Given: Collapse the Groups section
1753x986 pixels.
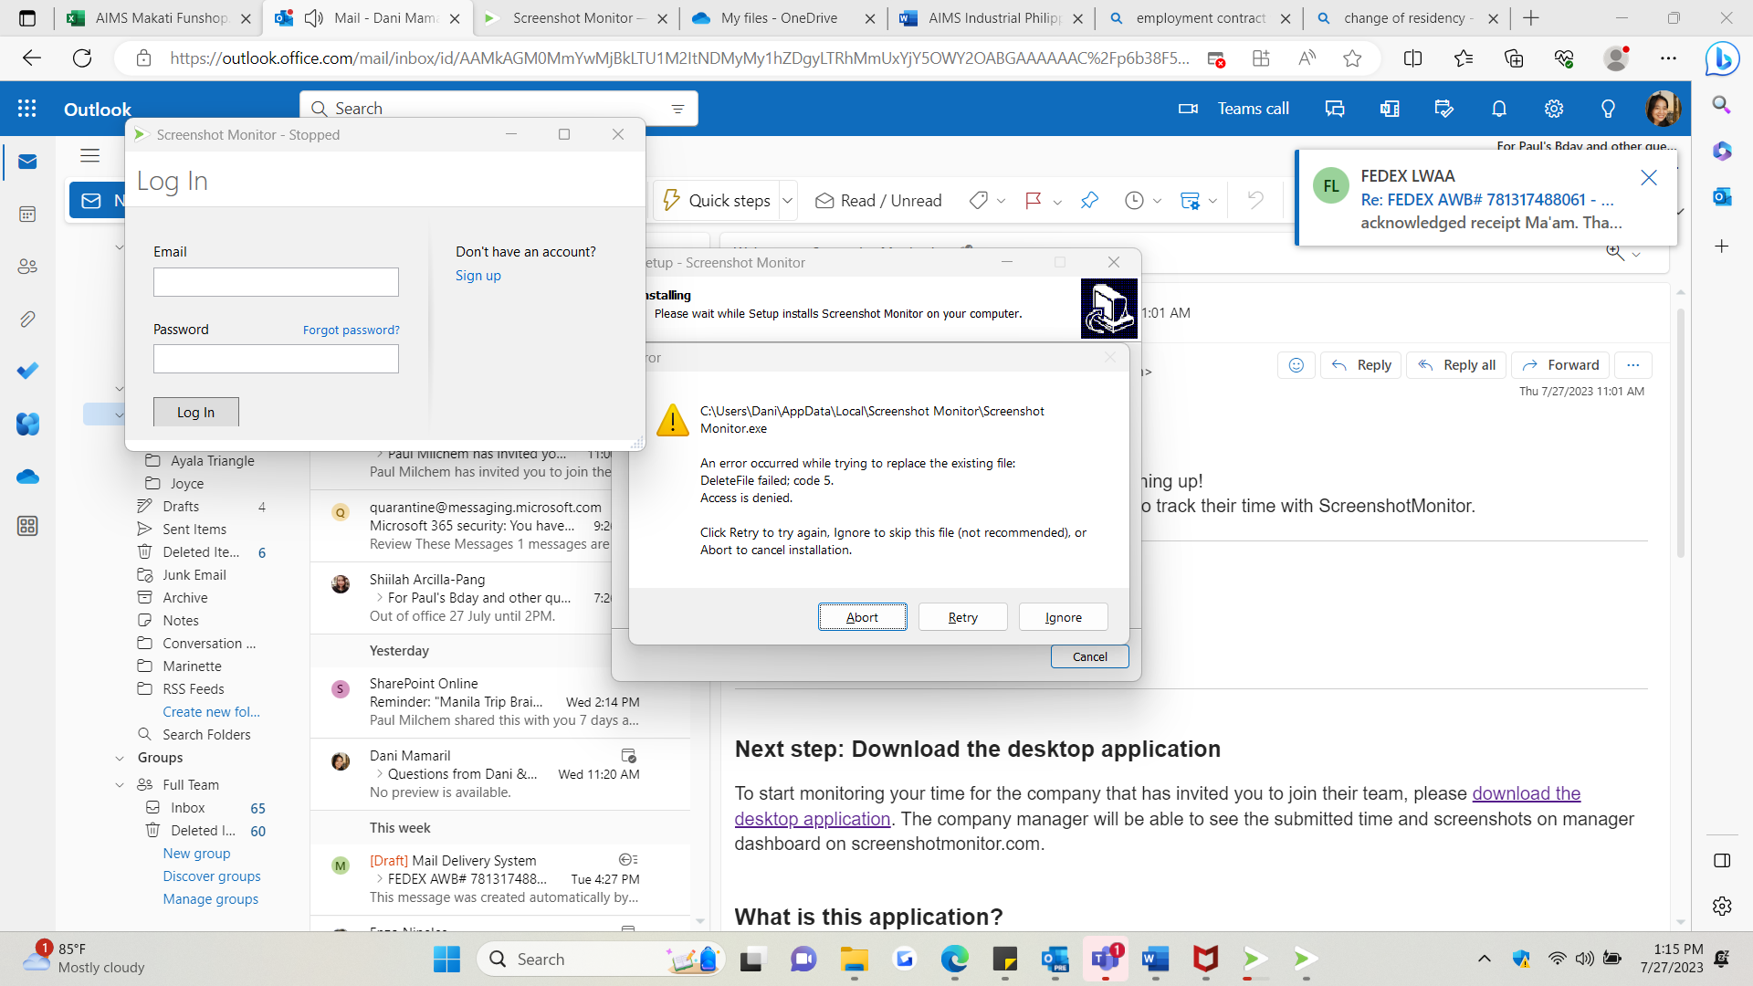Looking at the screenshot, I should tap(120, 758).
